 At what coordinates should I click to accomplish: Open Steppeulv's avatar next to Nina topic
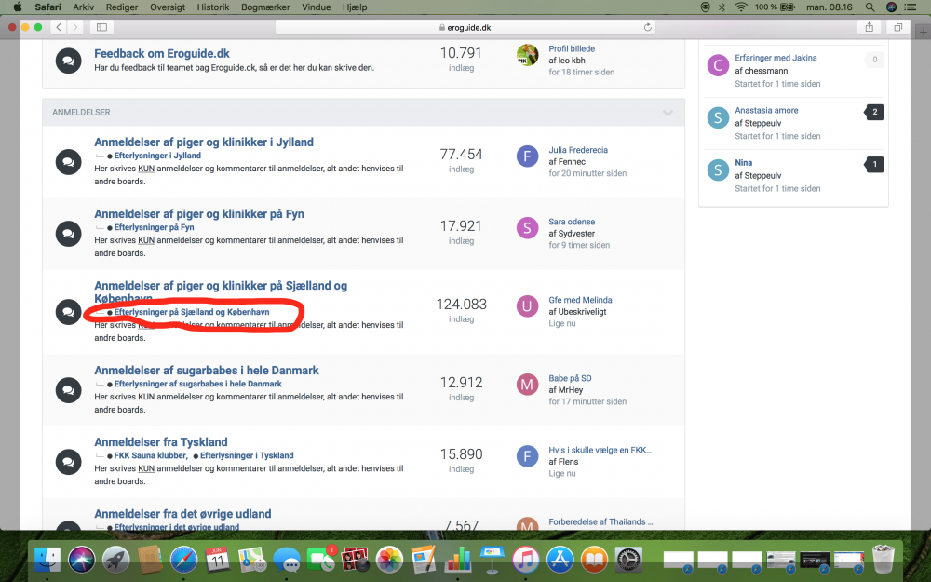(x=718, y=169)
